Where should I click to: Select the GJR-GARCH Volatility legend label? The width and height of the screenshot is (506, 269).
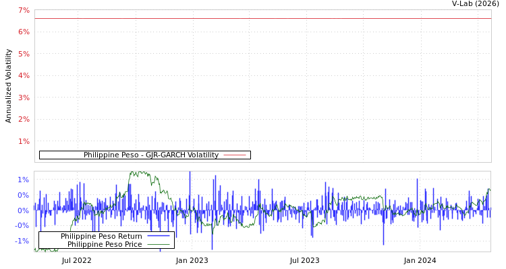point(150,155)
